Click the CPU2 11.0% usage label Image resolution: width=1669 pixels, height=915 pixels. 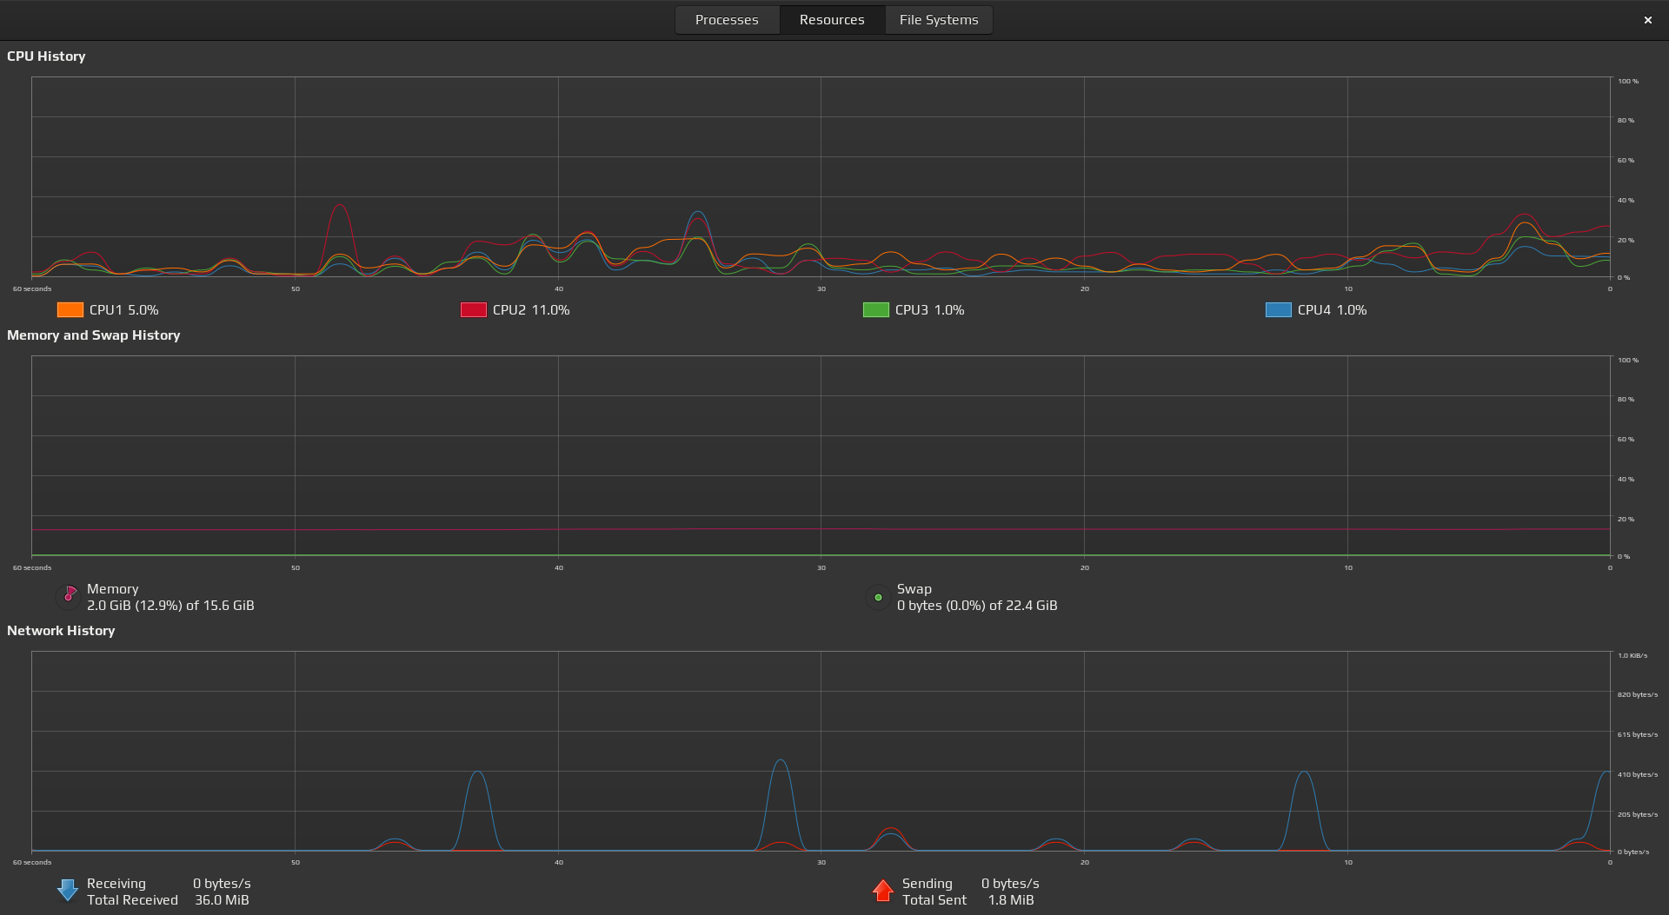[x=531, y=310]
